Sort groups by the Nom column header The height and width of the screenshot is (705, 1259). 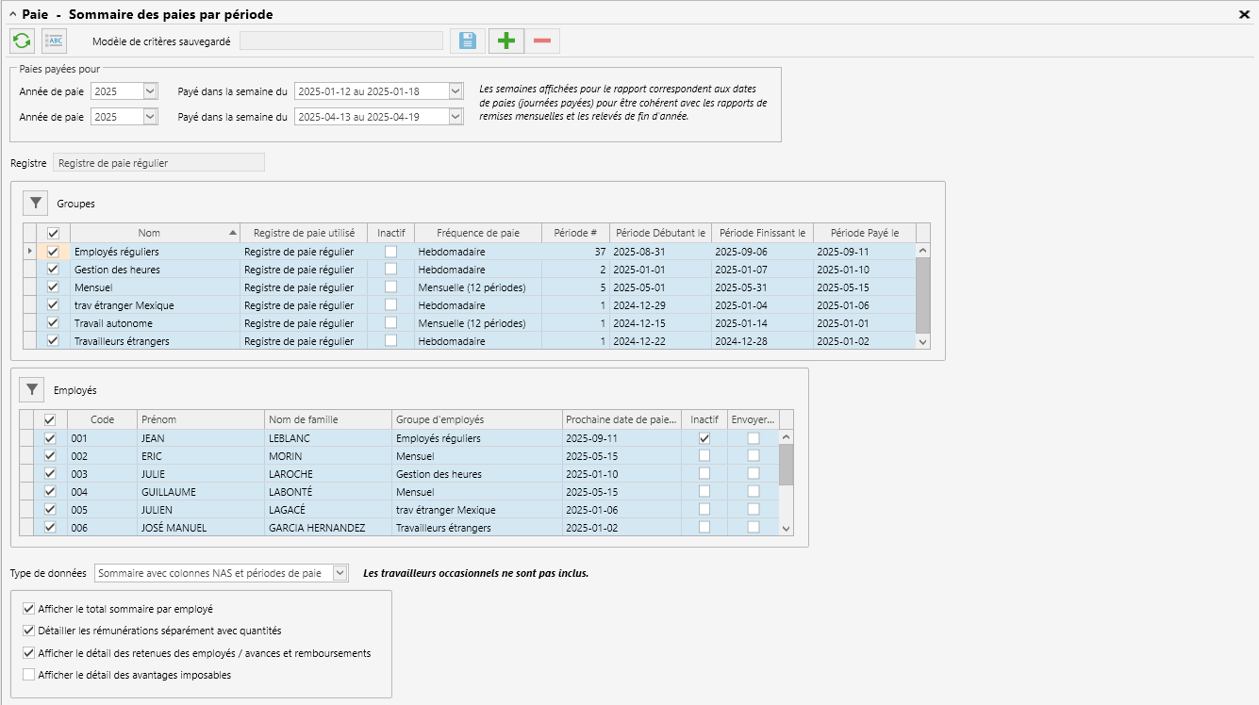(155, 233)
